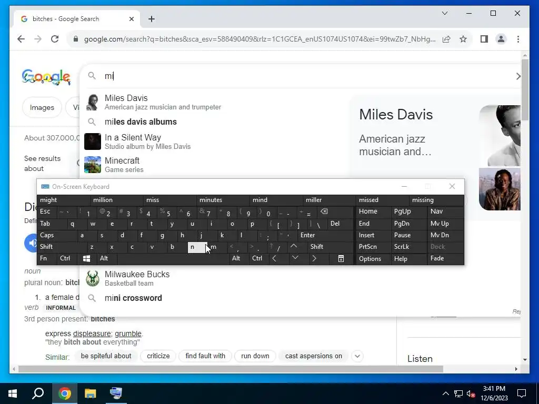Screen dimensions: 539x404
Task: Pick the 'miss' word prediction
Action: point(170,200)
